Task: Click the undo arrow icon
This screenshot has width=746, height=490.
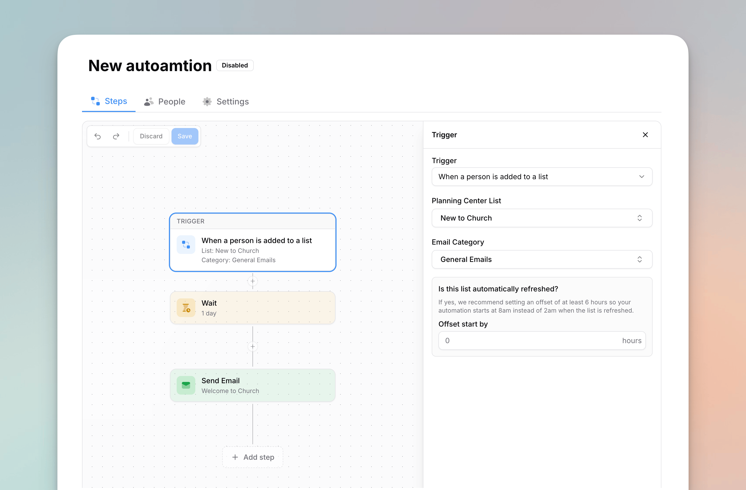Action: (x=98, y=136)
